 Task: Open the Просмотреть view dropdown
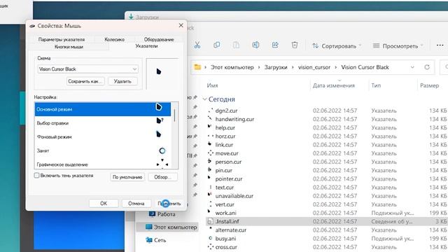(x=398, y=45)
